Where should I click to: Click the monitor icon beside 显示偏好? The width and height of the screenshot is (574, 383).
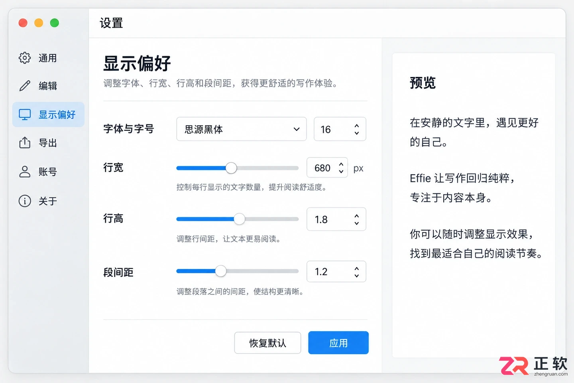(x=25, y=115)
